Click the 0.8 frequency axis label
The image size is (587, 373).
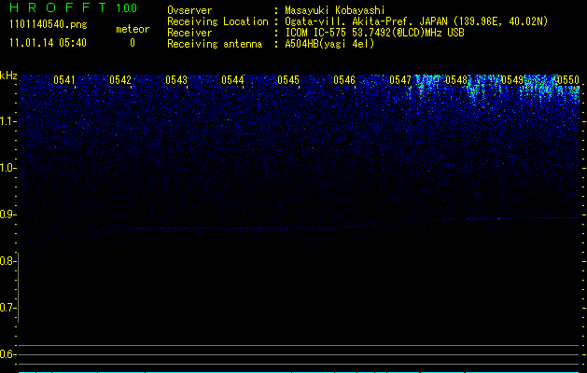pyautogui.click(x=7, y=261)
